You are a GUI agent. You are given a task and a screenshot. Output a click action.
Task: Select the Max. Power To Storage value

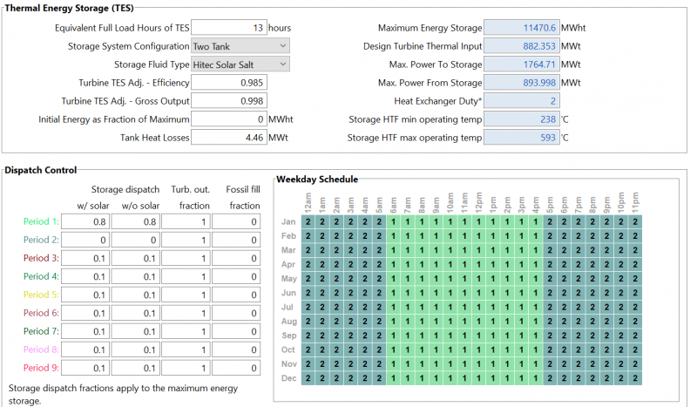(x=520, y=64)
